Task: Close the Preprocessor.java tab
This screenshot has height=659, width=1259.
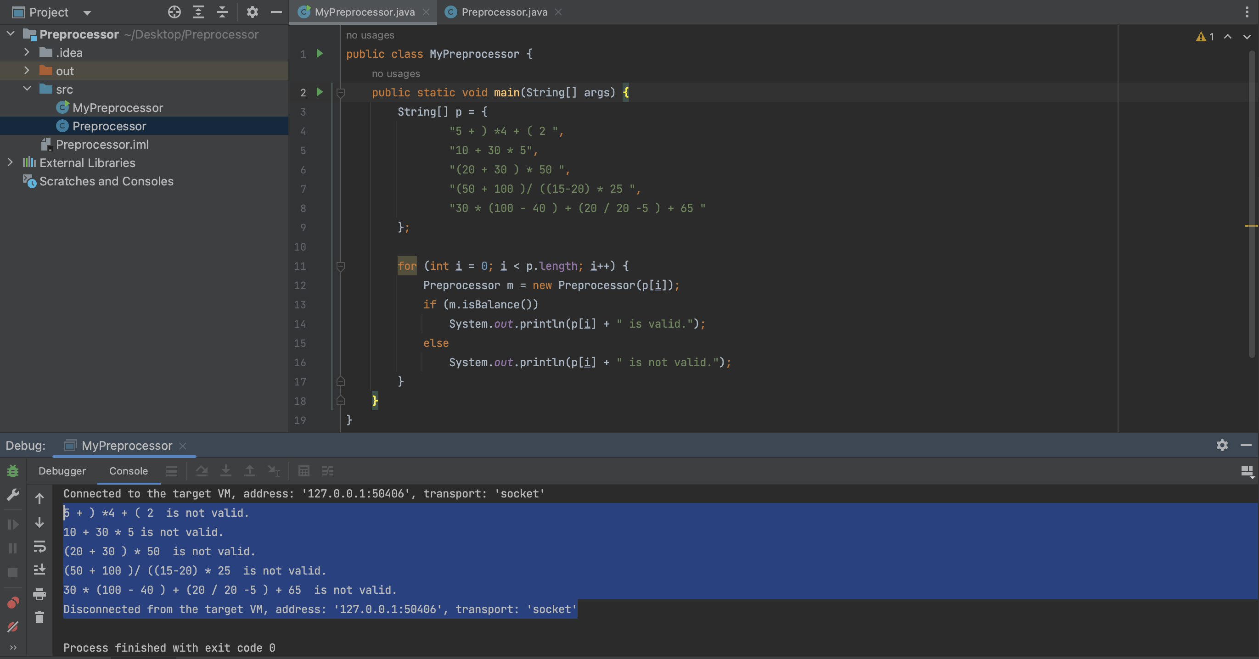Action: [x=558, y=12]
